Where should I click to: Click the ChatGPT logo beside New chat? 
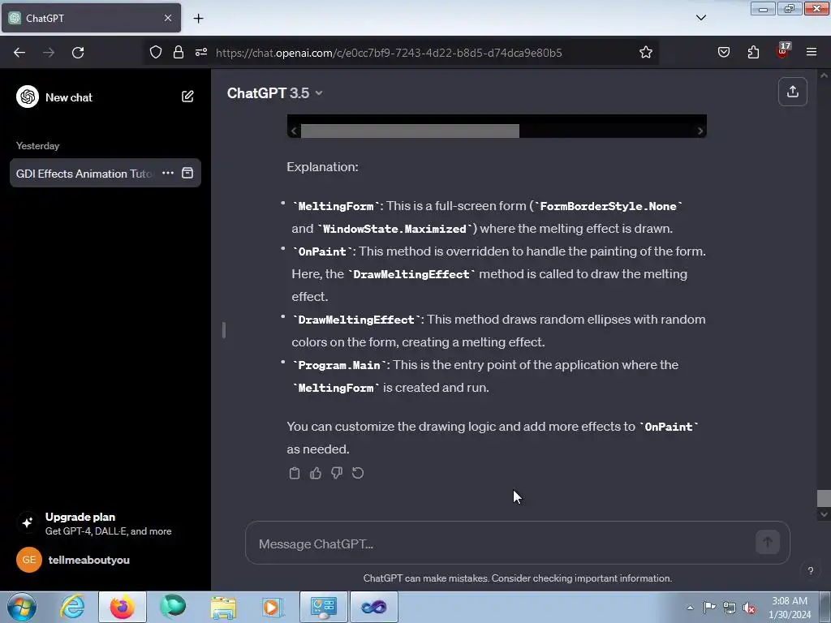[x=28, y=97]
